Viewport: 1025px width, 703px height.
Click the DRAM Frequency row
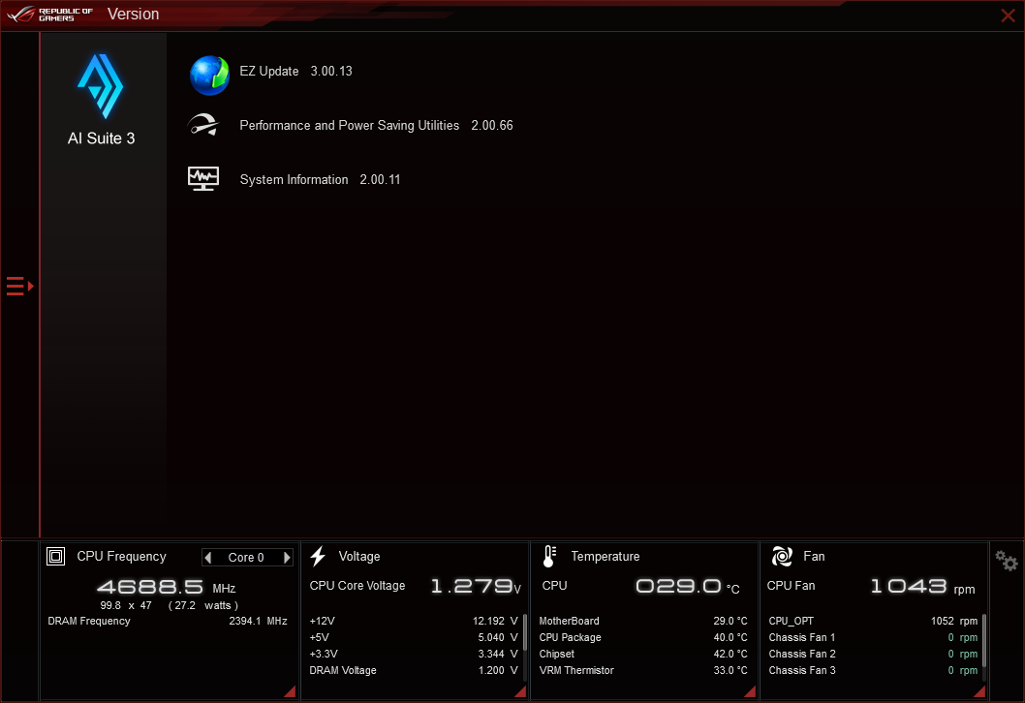pyautogui.click(x=168, y=622)
